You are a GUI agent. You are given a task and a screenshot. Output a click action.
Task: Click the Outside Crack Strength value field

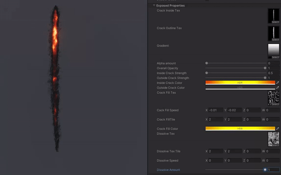click(x=274, y=78)
